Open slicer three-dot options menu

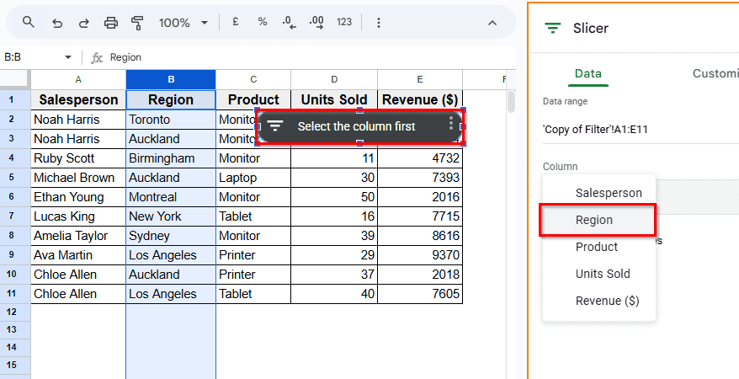tap(451, 124)
